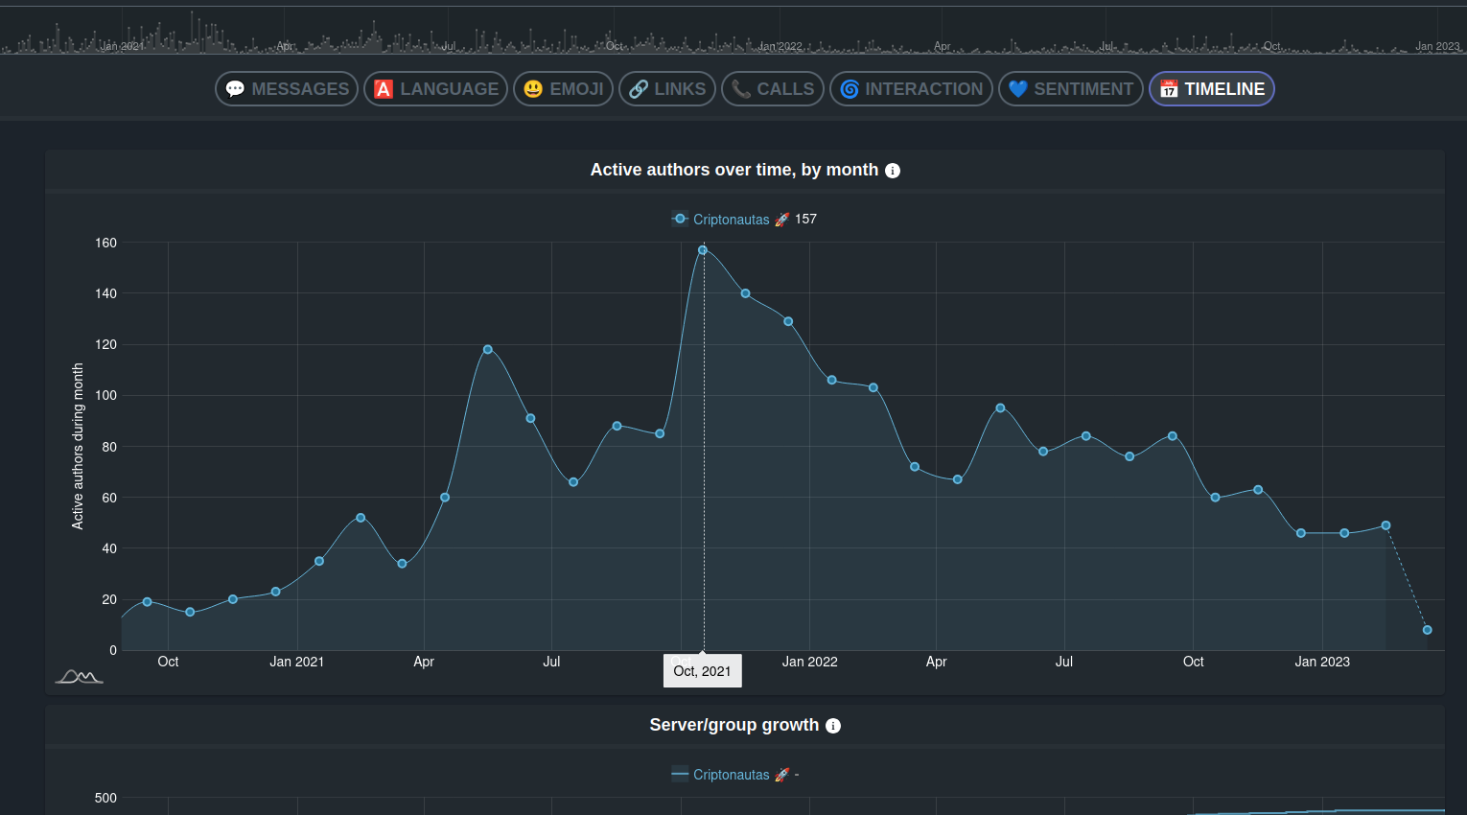Viewport: 1467px width, 815px height.
Task: Jump to Jan 2022 in the top overview timeline
Action: tap(780, 46)
